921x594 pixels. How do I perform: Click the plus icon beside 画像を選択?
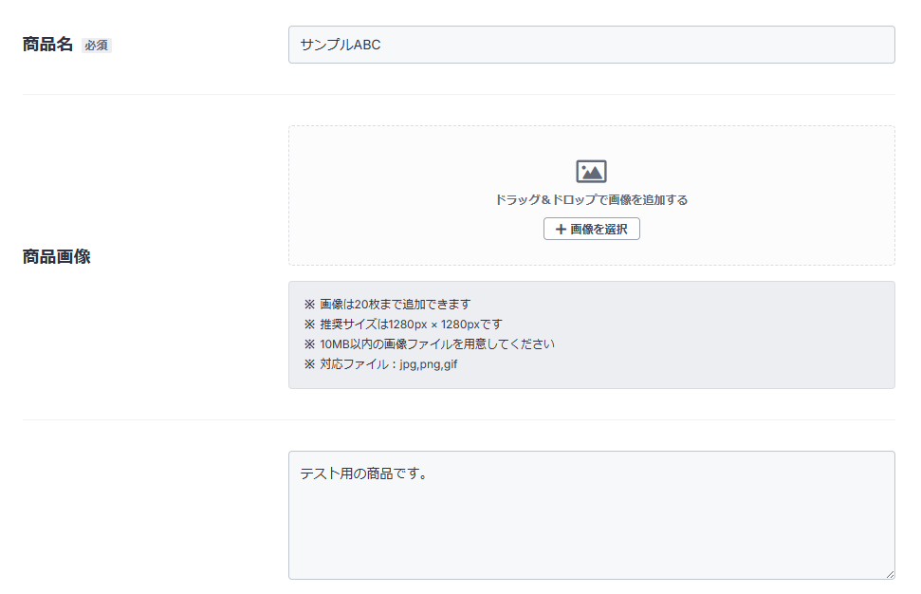pyautogui.click(x=561, y=230)
